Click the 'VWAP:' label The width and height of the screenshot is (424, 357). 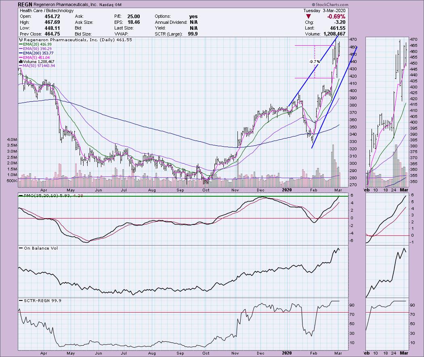pyautogui.click(x=121, y=34)
